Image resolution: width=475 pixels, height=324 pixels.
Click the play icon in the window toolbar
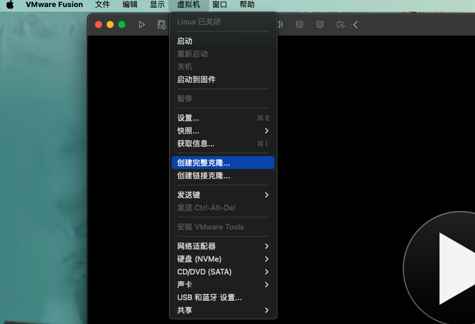(142, 24)
